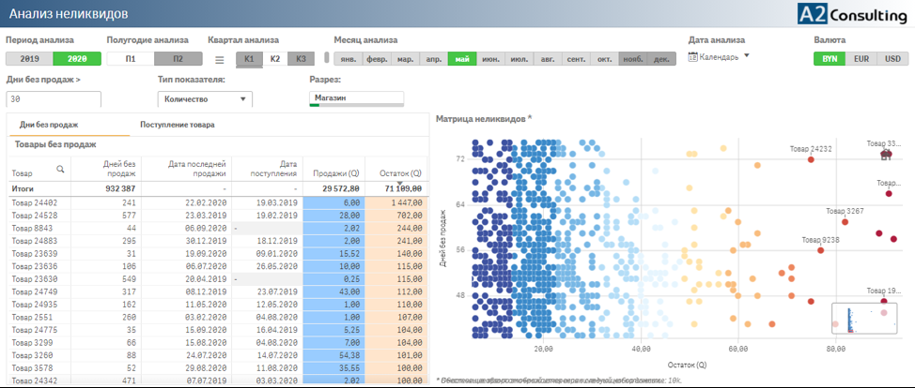Select month дек.
Image resolution: width=915 pixels, height=388 pixels.
click(x=661, y=59)
